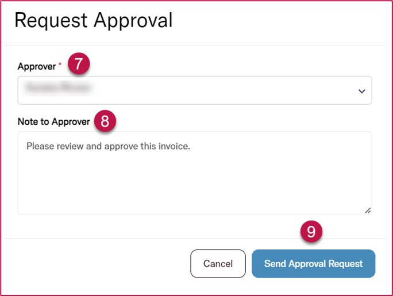Viewport: 393px width, 296px height.
Task: Click the 'Approver' field label
Action: coord(37,67)
